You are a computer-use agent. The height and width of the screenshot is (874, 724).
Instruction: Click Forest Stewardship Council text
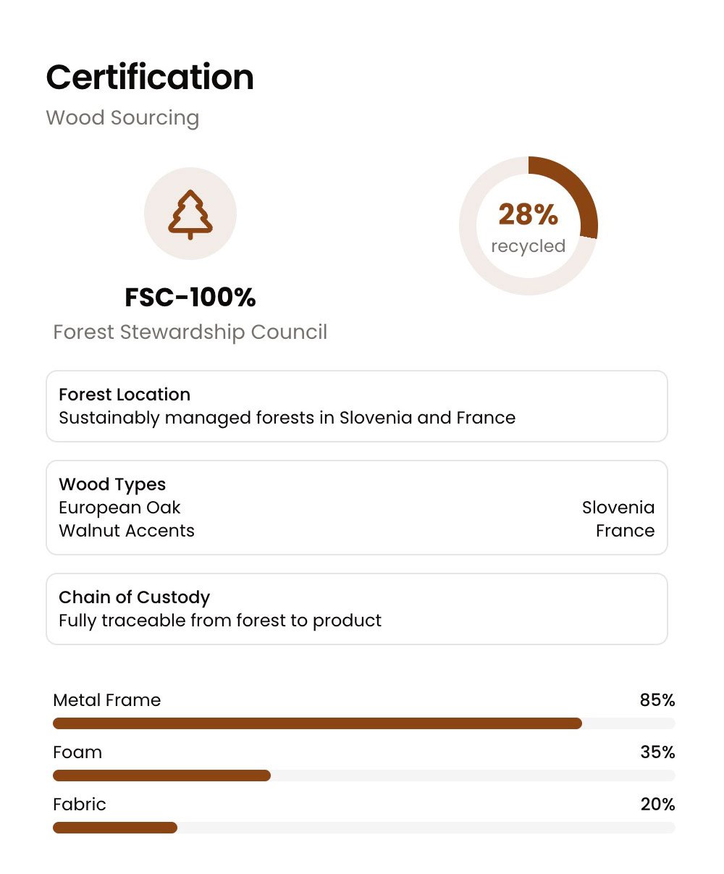tap(190, 332)
